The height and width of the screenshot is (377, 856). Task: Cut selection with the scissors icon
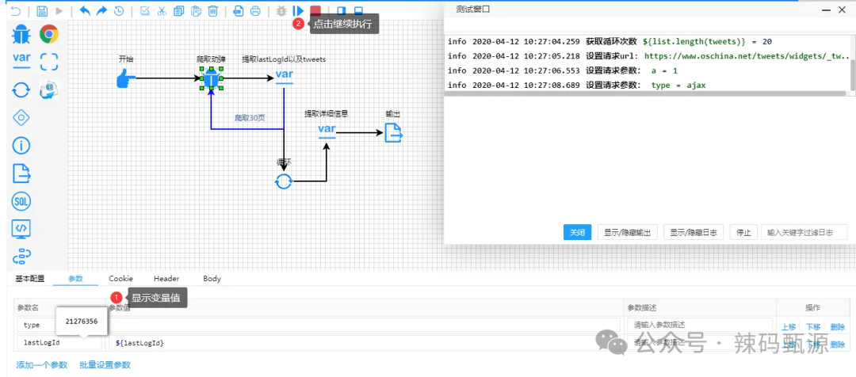[x=162, y=10]
